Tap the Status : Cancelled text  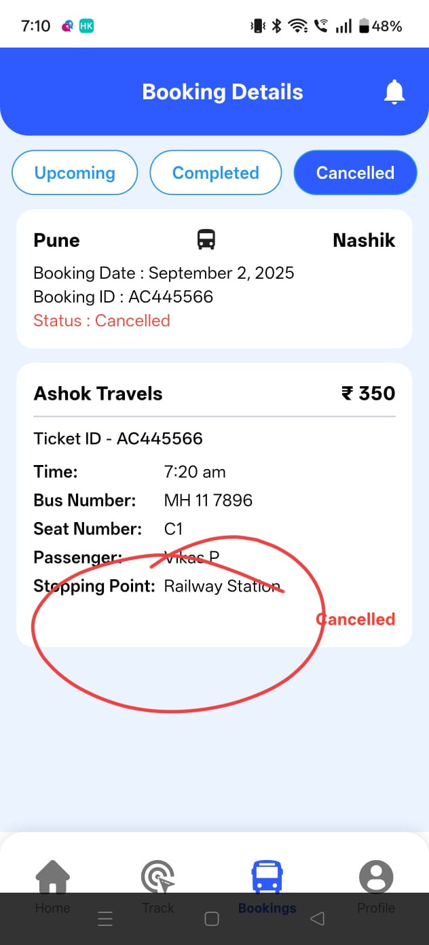click(102, 321)
